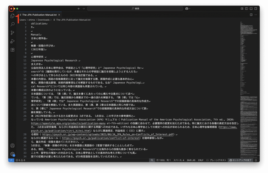The image size is (268, 173).
Task: Change the Shift JIS file encoding
Action: click(191, 160)
